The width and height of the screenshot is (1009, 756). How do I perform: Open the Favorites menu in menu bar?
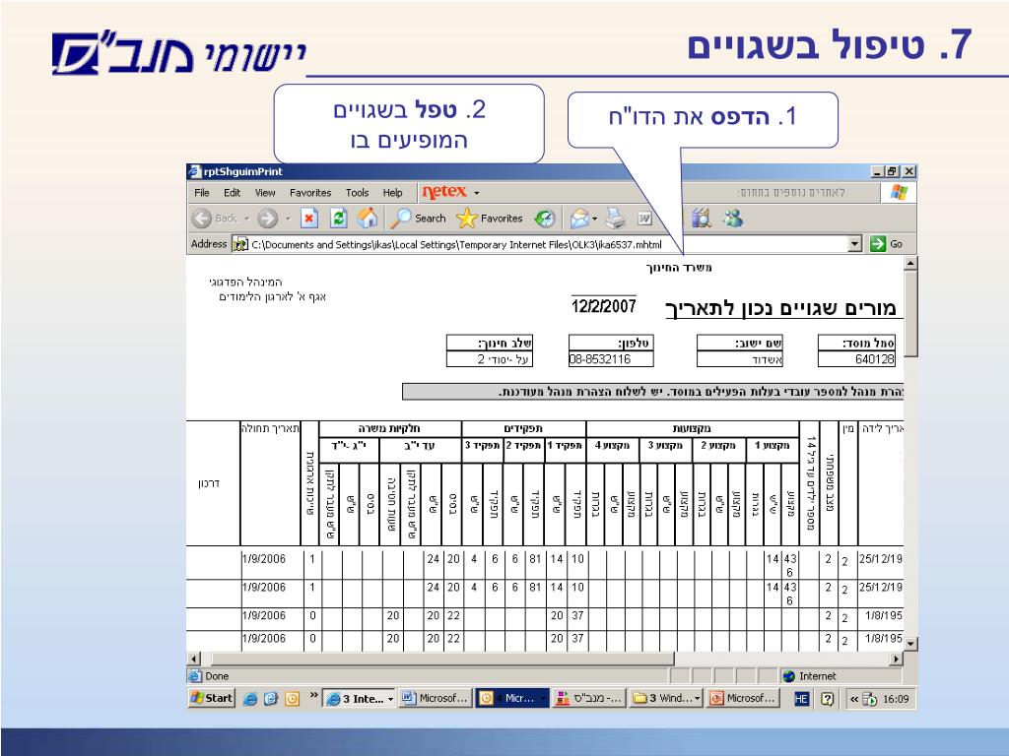pyautogui.click(x=310, y=192)
